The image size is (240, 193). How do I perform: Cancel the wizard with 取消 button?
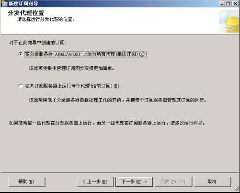pyautogui.click(x=212, y=182)
